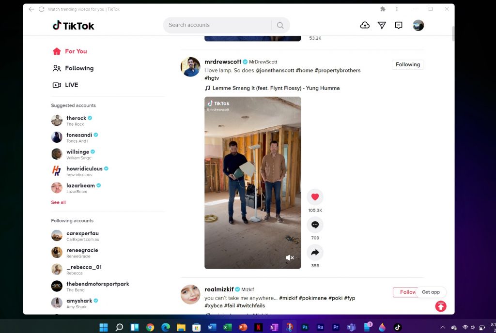Click See all suggested accounts
This screenshot has width=496, height=333.
pyautogui.click(x=59, y=202)
